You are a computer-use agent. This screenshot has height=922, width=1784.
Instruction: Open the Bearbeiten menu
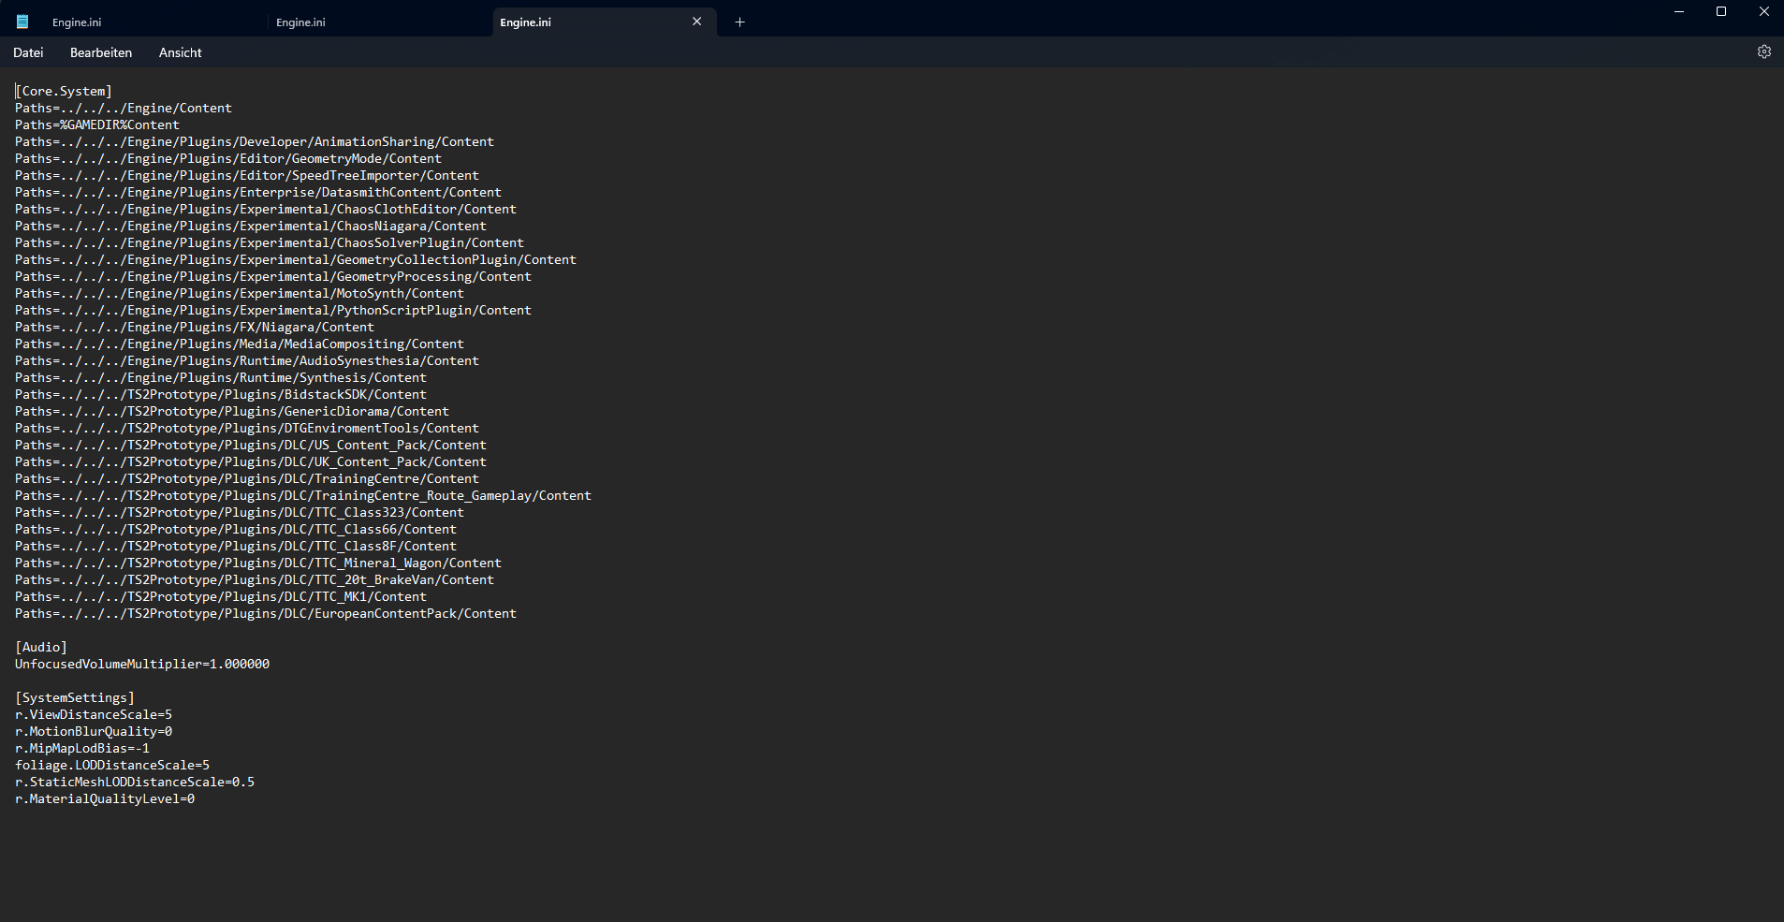pos(101,52)
